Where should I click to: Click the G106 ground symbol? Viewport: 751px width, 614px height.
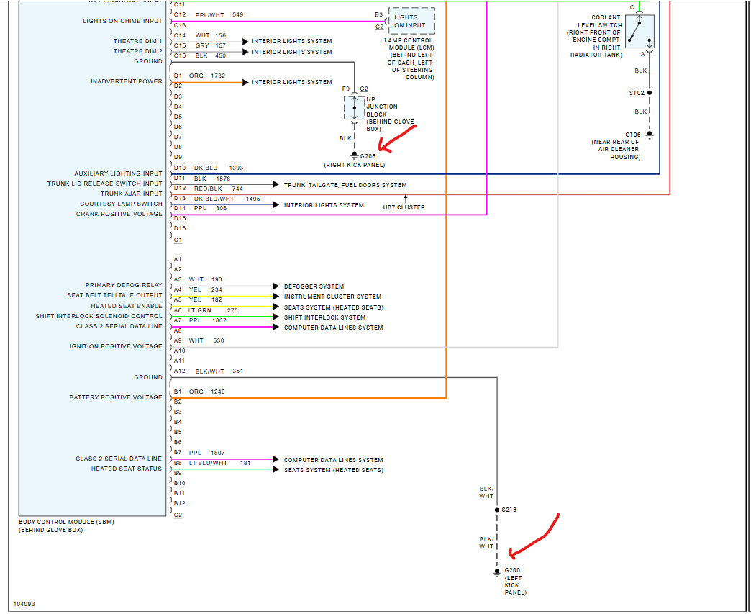point(650,135)
